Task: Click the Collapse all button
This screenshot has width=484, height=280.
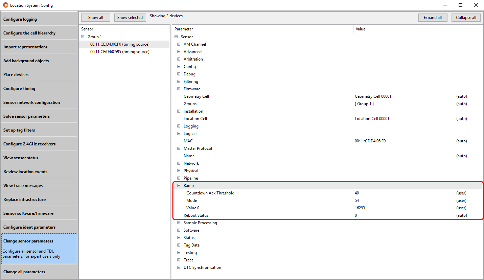Action: (466, 17)
